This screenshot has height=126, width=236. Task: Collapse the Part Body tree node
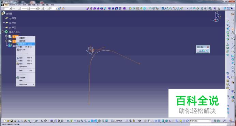click(x=3, y=32)
